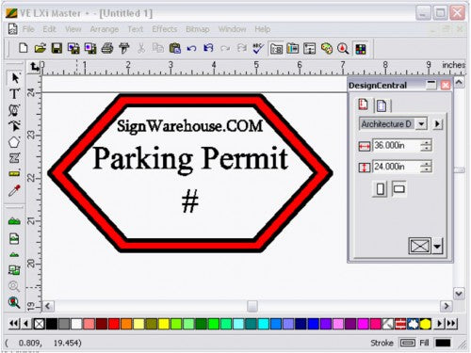Click the height 24.000in field

(x=397, y=167)
